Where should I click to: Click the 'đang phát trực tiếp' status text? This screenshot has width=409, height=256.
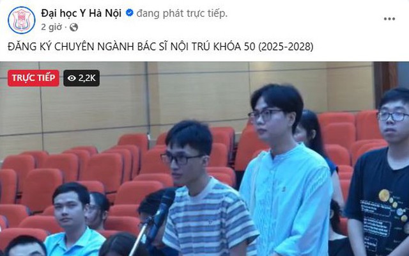pos(182,13)
